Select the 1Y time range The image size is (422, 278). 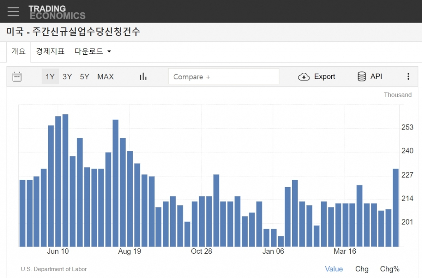click(x=50, y=76)
